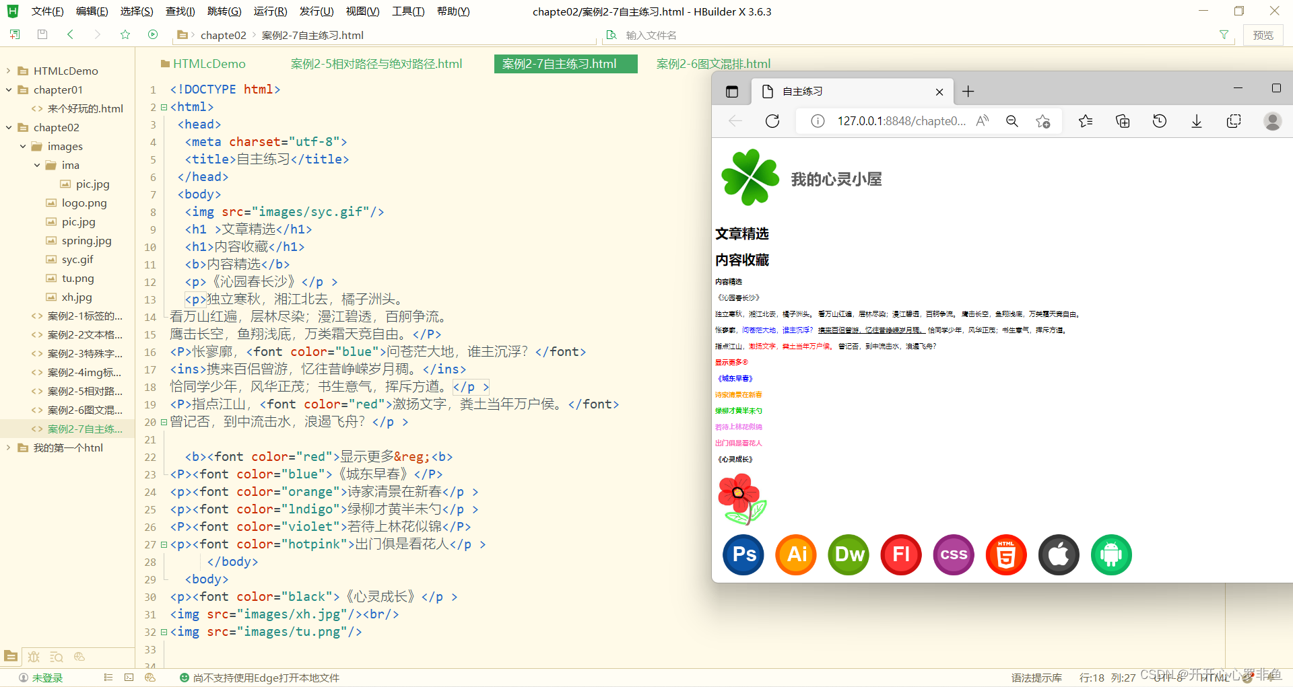Fold code block at line 20
1293x687 pixels.
coord(164,422)
